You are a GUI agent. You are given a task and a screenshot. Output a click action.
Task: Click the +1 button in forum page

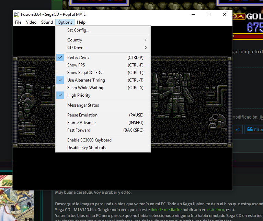[238, 130]
